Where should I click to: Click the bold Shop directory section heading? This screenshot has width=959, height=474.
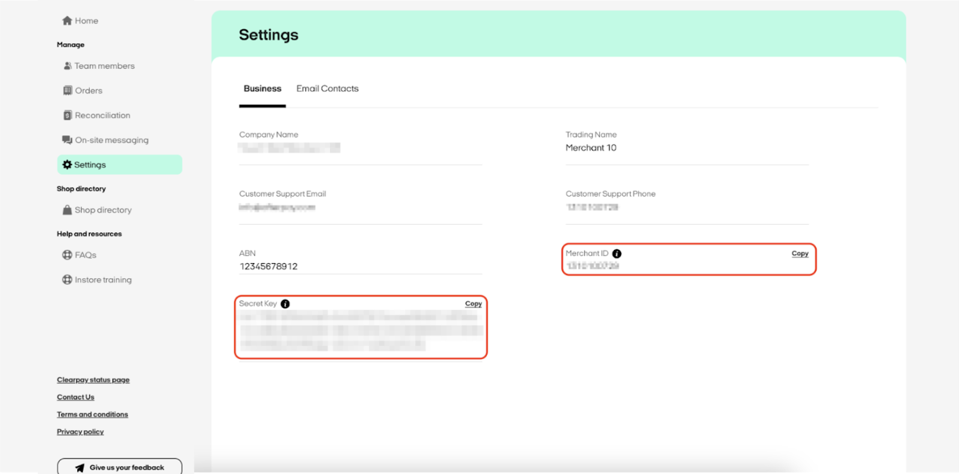pos(82,189)
